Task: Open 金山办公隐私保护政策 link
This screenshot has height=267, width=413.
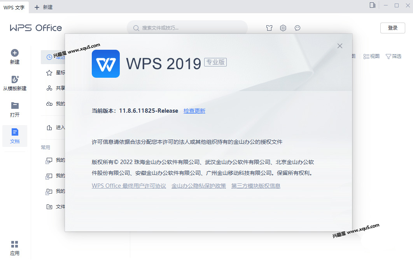Action: click(x=199, y=186)
